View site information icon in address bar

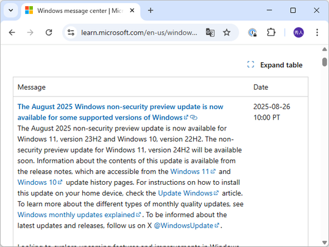coord(71,32)
